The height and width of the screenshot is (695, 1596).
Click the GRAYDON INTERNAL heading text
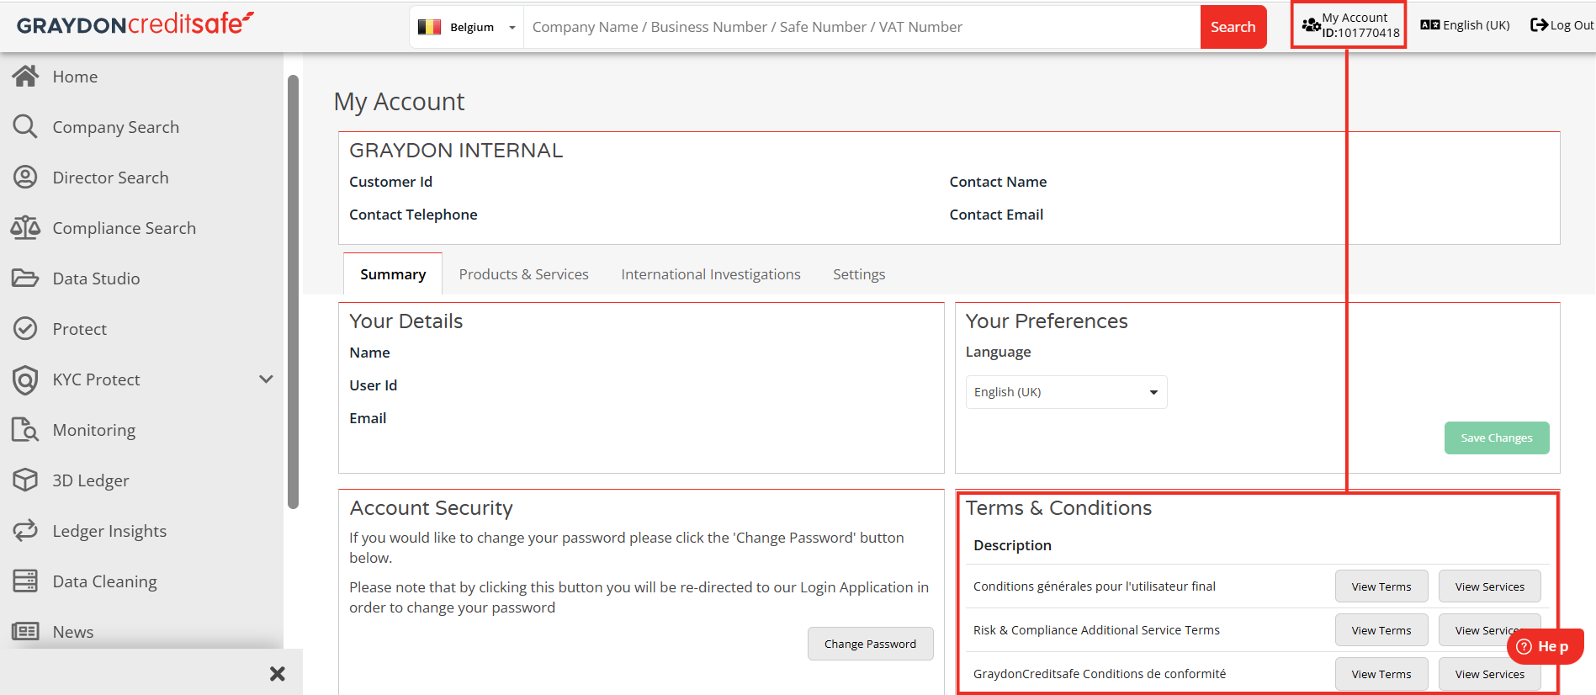[456, 151]
